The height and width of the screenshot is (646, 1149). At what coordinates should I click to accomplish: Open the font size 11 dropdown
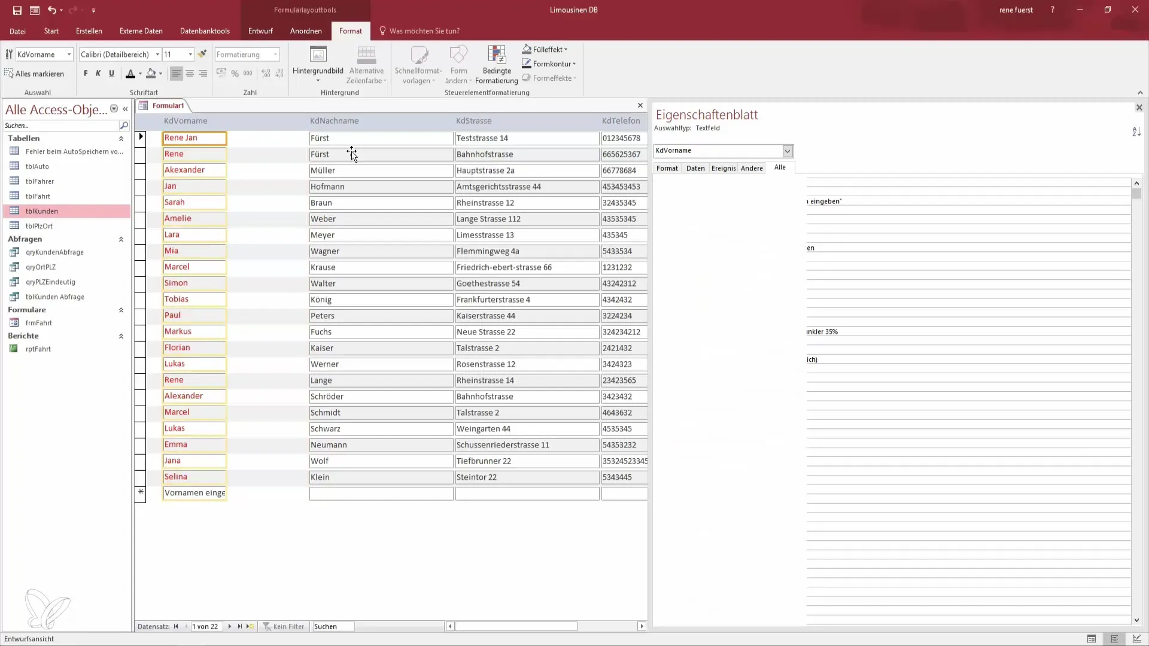(190, 54)
